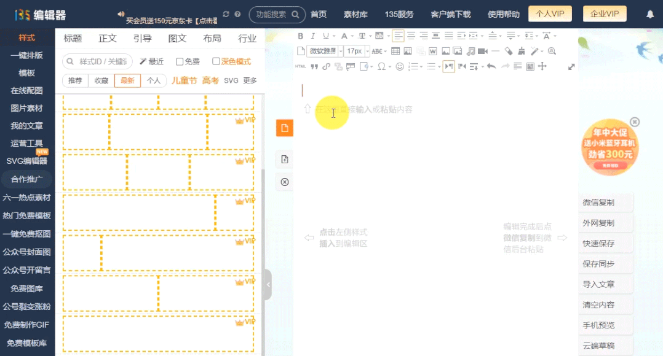Enable the 免费 filter checkbox
The width and height of the screenshot is (663, 356).
coord(180,61)
